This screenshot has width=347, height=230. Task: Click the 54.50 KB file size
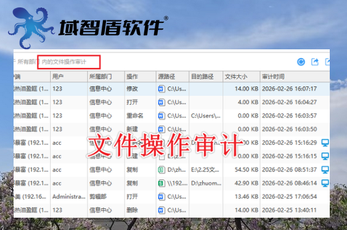click(x=247, y=170)
